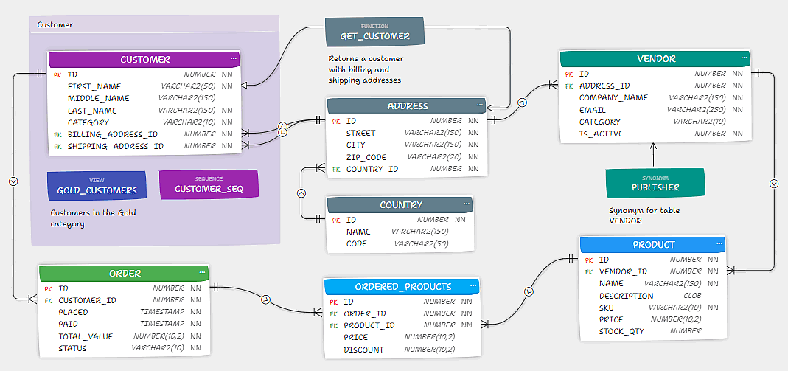The height and width of the screenshot is (371, 788).
Task: Click the PK icon in the COUNTRY table
Action: pos(335,221)
